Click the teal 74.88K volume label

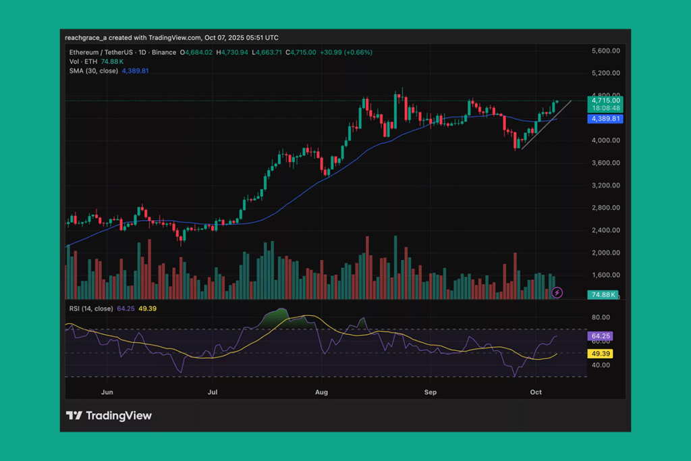pyautogui.click(x=603, y=294)
